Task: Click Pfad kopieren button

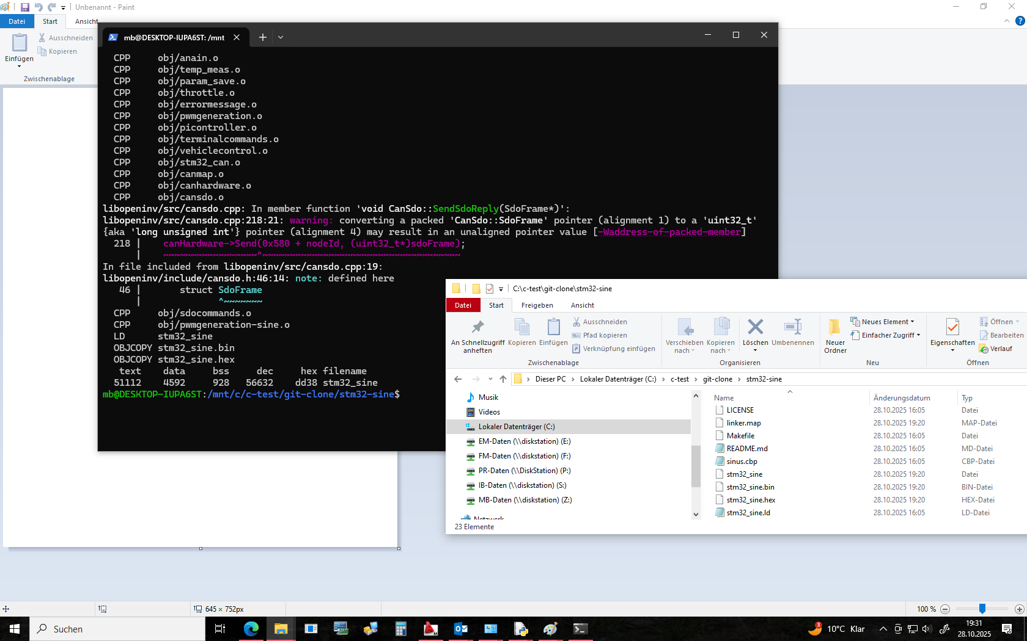Action: click(x=605, y=335)
